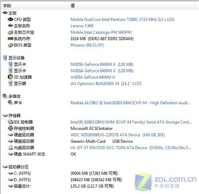Click the 显示设备 group monitor icon
The image size is (199, 194).
tap(5, 58)
